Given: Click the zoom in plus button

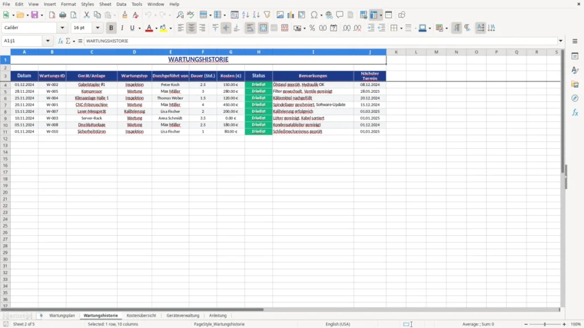Looking at the screenshot, I should (x=564, y=324).
